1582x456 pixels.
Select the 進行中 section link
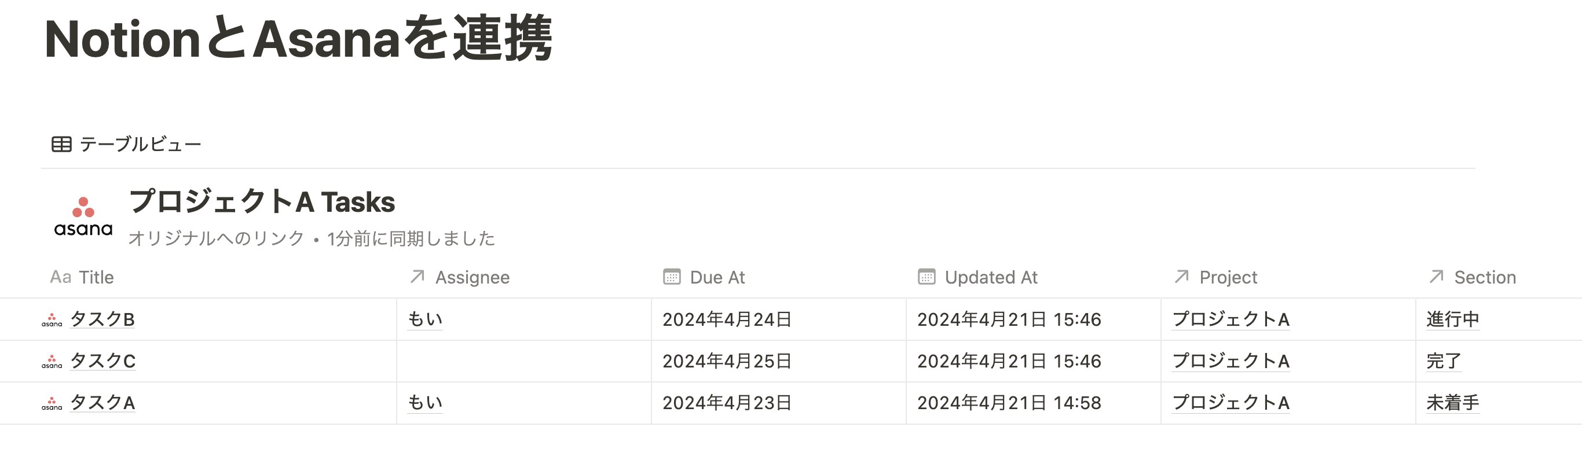[x=1452, y=319]
